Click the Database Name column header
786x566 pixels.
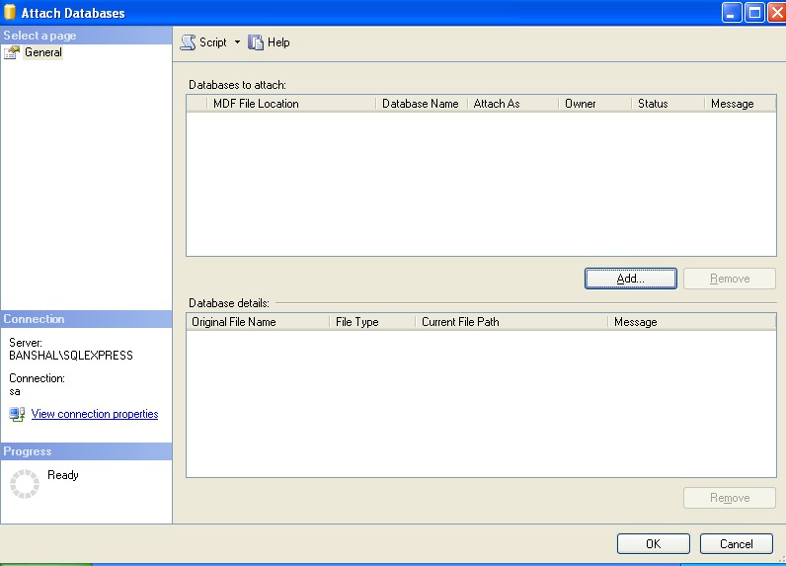pyautogui.click(x=420, y=104)
